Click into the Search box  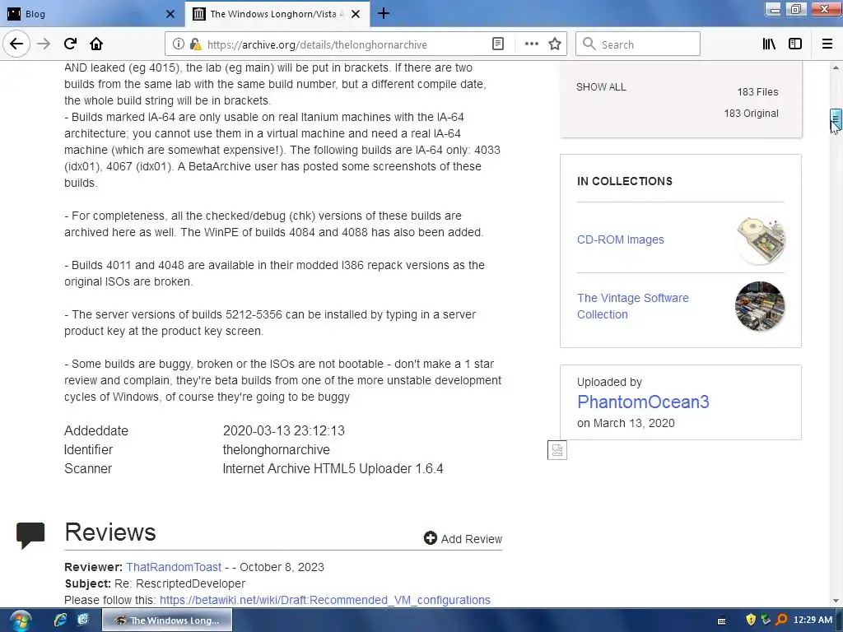[638, 44]
